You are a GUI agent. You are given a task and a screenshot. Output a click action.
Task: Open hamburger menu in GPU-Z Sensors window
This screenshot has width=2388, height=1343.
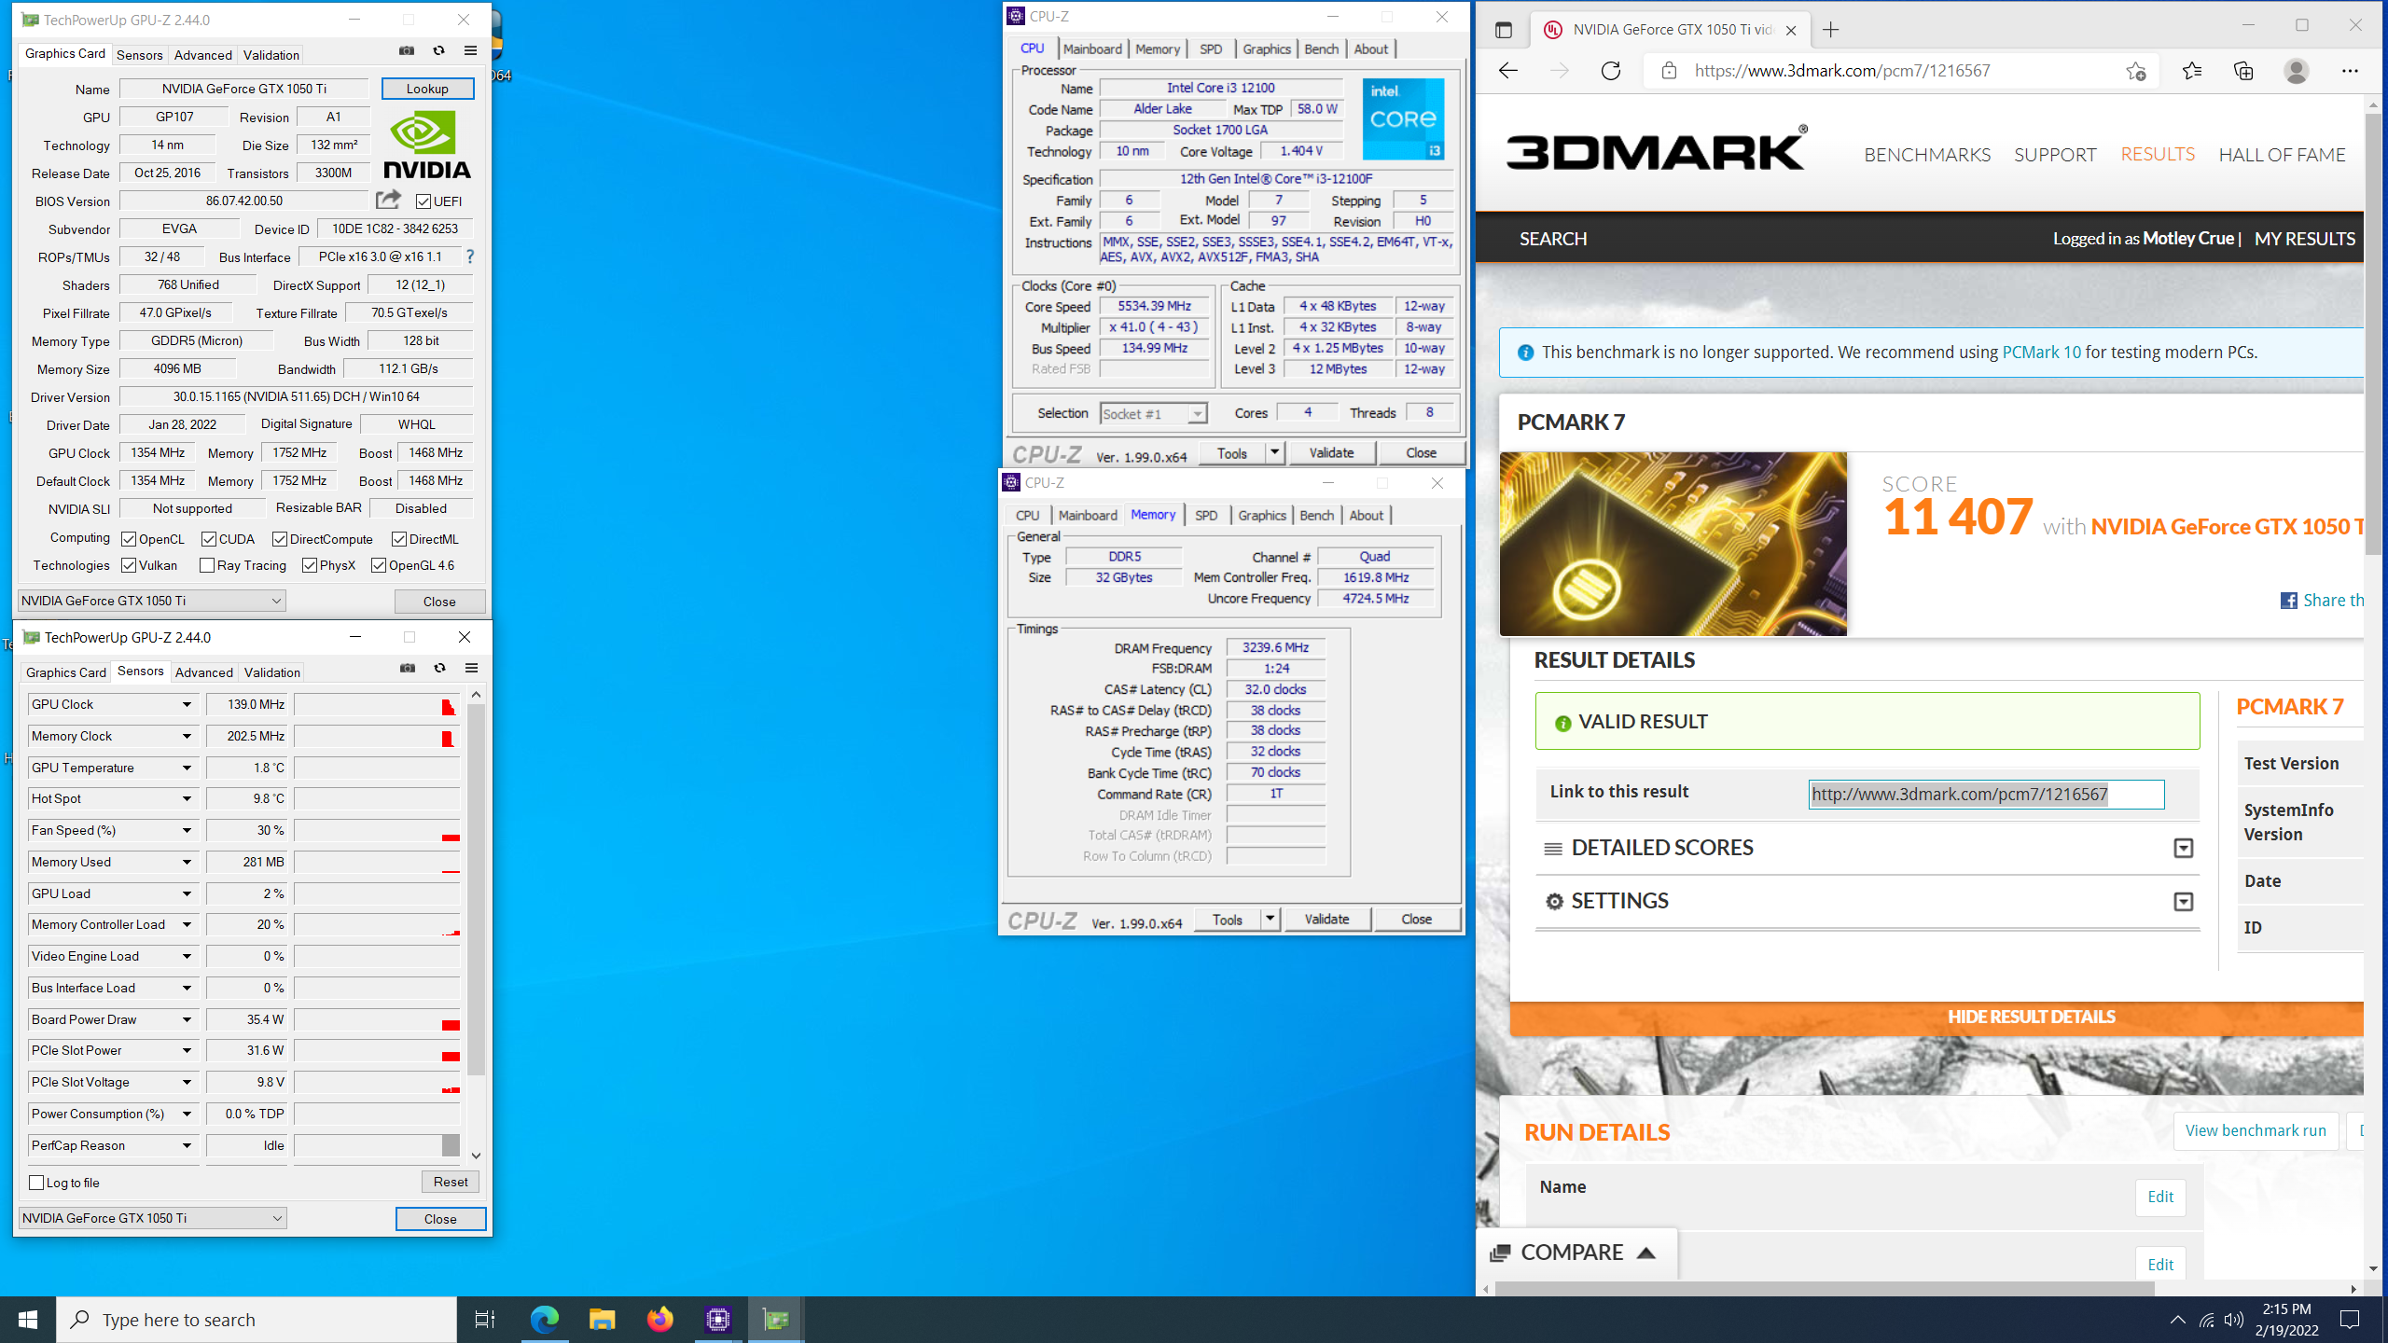pos(471,668)
